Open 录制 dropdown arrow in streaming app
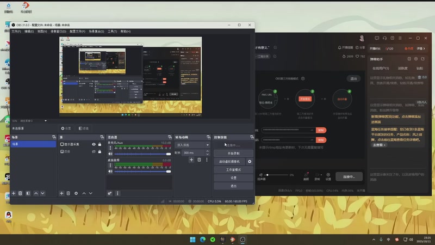Viewport: 435px width, 245px height. [x=321, y=175]
